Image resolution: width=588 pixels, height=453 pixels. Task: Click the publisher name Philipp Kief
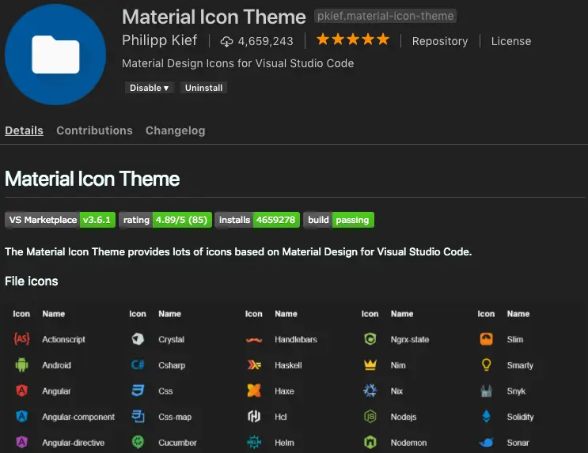pyautogui.click(x=159, y=40)
